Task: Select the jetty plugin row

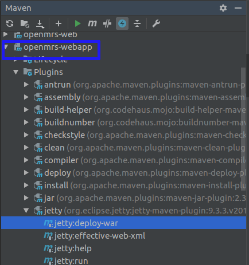Action: (123, 211)
